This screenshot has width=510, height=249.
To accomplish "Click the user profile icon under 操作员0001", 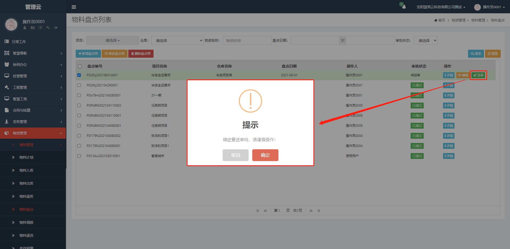I will (25, 28).
